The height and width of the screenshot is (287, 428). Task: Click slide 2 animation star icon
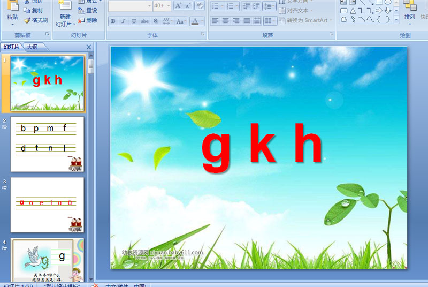pyautogui.click(x=4, y=127)
